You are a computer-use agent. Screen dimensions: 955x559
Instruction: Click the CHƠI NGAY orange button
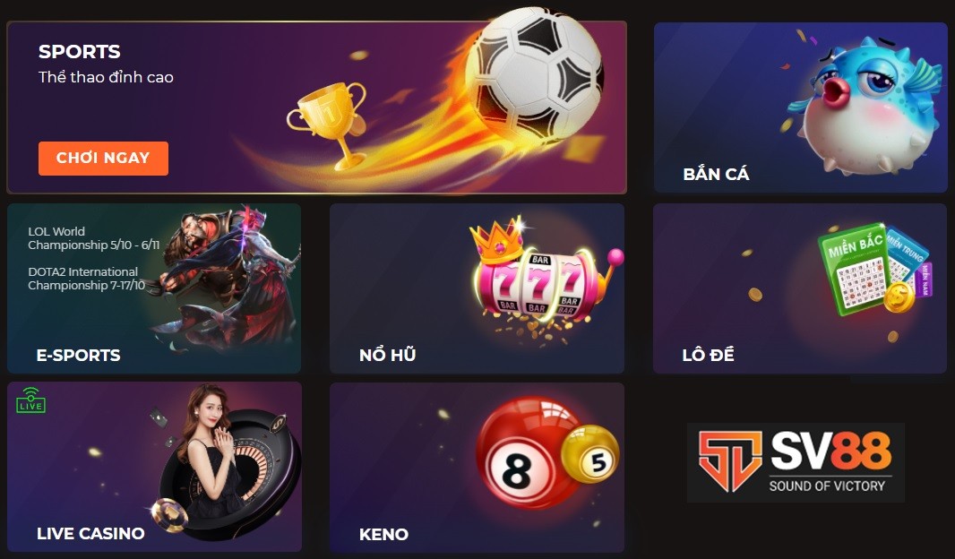103,159
